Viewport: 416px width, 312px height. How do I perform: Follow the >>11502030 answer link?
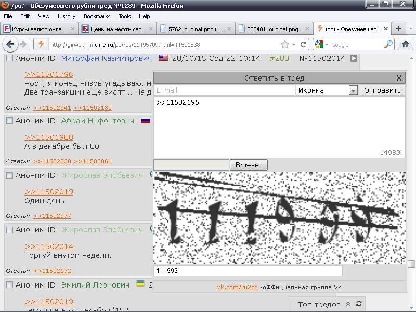click(52, 161)
